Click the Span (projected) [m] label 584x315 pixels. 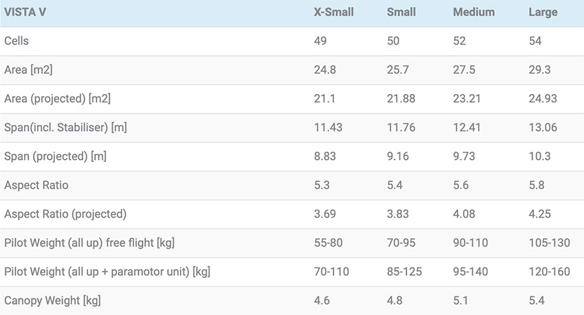point(55,156)
